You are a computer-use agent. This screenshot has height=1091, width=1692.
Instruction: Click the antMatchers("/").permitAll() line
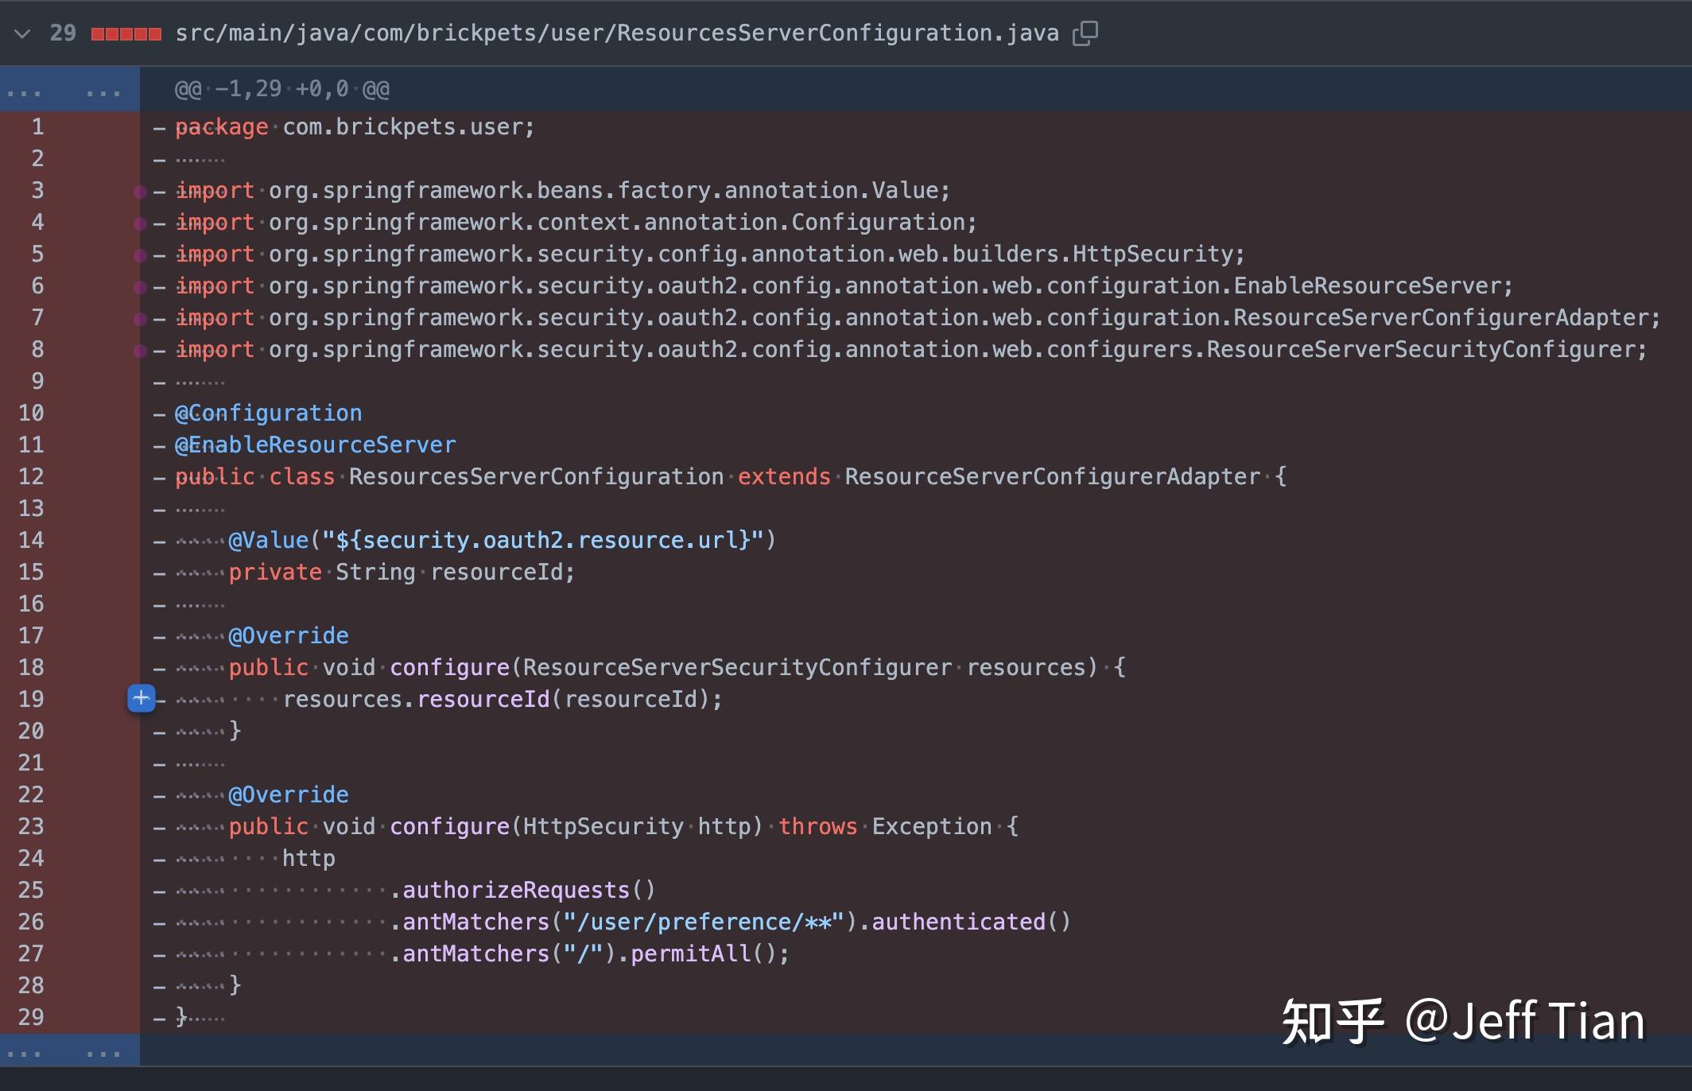pos(589,954)
